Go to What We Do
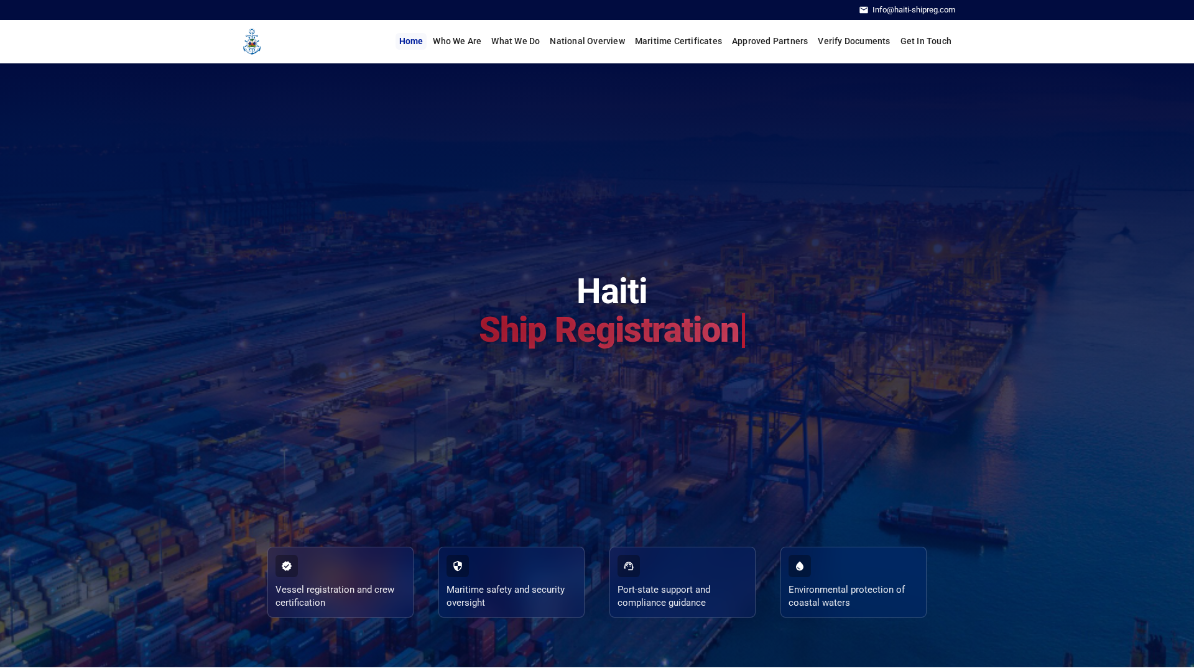This screenshot has height=671, width=1194. coord(516,41)
